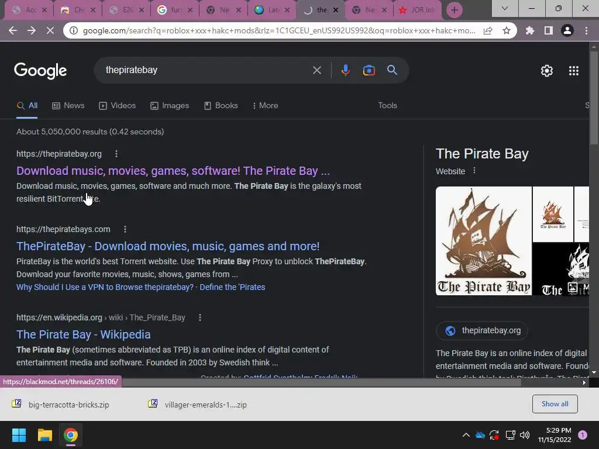
Task: Open the clock and date in taskbar
Action: pos(555,435)
